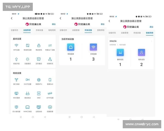The height and width of the screenshot is (131, 164).
Task: Select 设备状态 tab on left screen
Action: 14,30
